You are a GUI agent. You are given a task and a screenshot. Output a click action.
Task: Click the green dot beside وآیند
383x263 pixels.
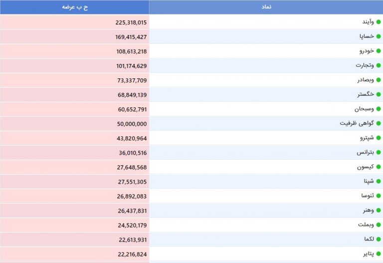(x=379, y=22)
